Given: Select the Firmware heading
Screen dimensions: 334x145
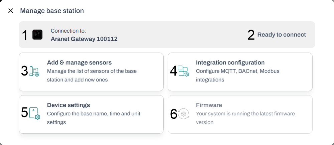Looking at the screenshot, I should click(209, 105).
